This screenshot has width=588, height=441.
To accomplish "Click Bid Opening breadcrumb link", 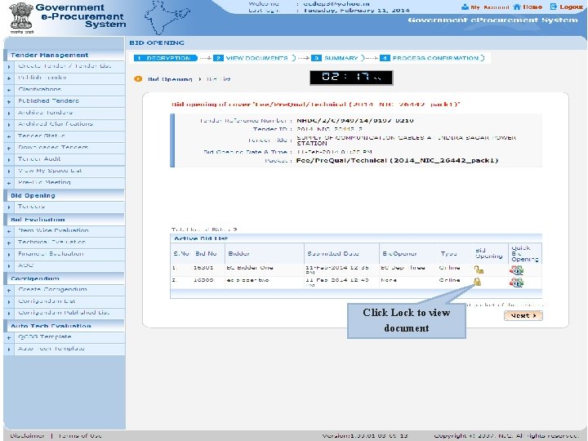I will click(170, 79).
